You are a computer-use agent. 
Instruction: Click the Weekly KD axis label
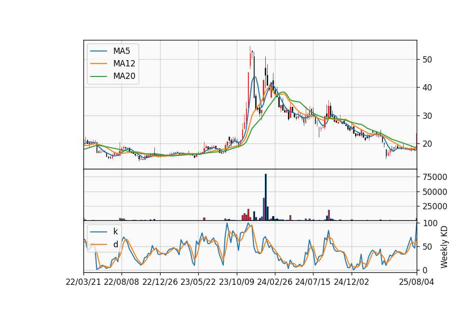pos(444,247)
